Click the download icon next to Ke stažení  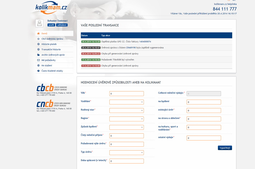(39, 65)
